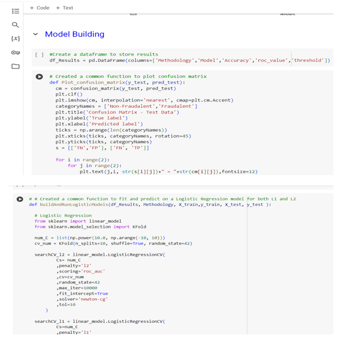Click the '# Logistic Regression' comment
Viewport: 359px width, 342px height.
click(x=63, y=216)
